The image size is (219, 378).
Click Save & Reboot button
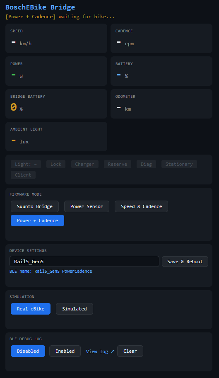click(185, 261)
